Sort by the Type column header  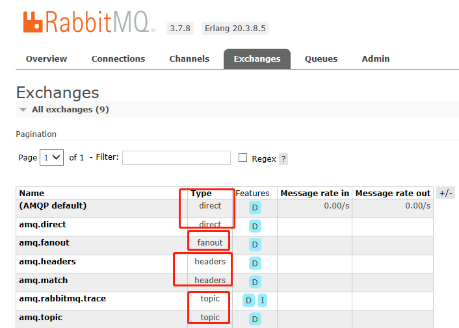click(201, 194)
